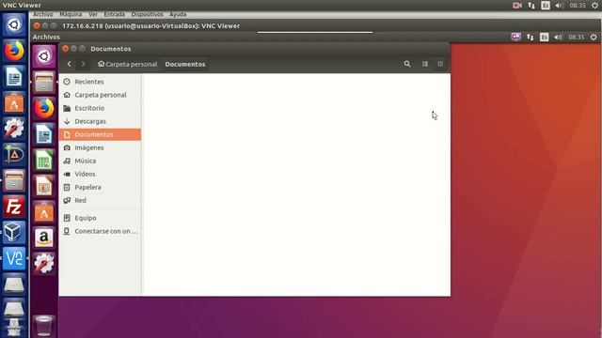
Task: Switch to list view in Files
Action: [425, 64]
